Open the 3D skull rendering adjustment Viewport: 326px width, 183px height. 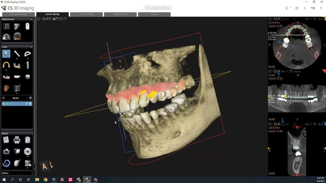17,26
